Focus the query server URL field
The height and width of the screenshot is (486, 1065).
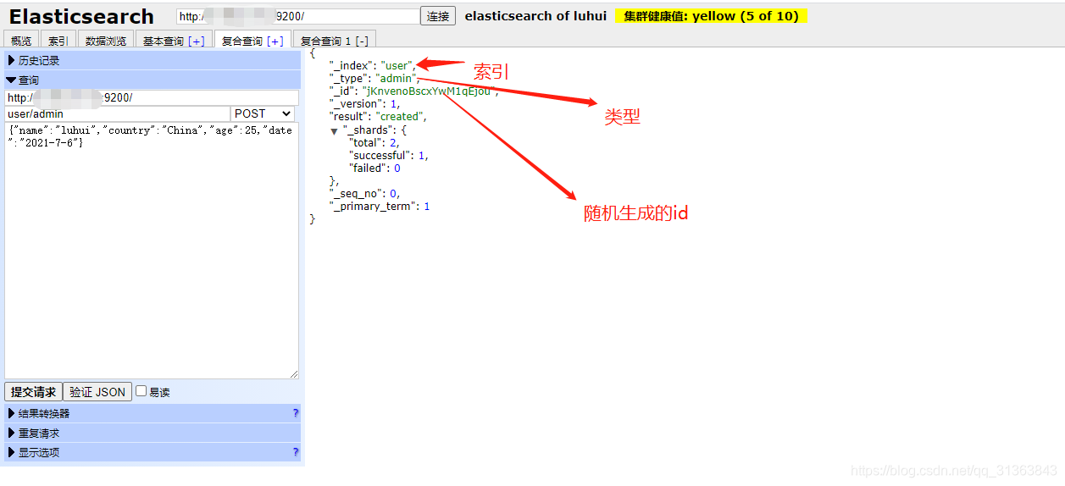pos(152,97)
